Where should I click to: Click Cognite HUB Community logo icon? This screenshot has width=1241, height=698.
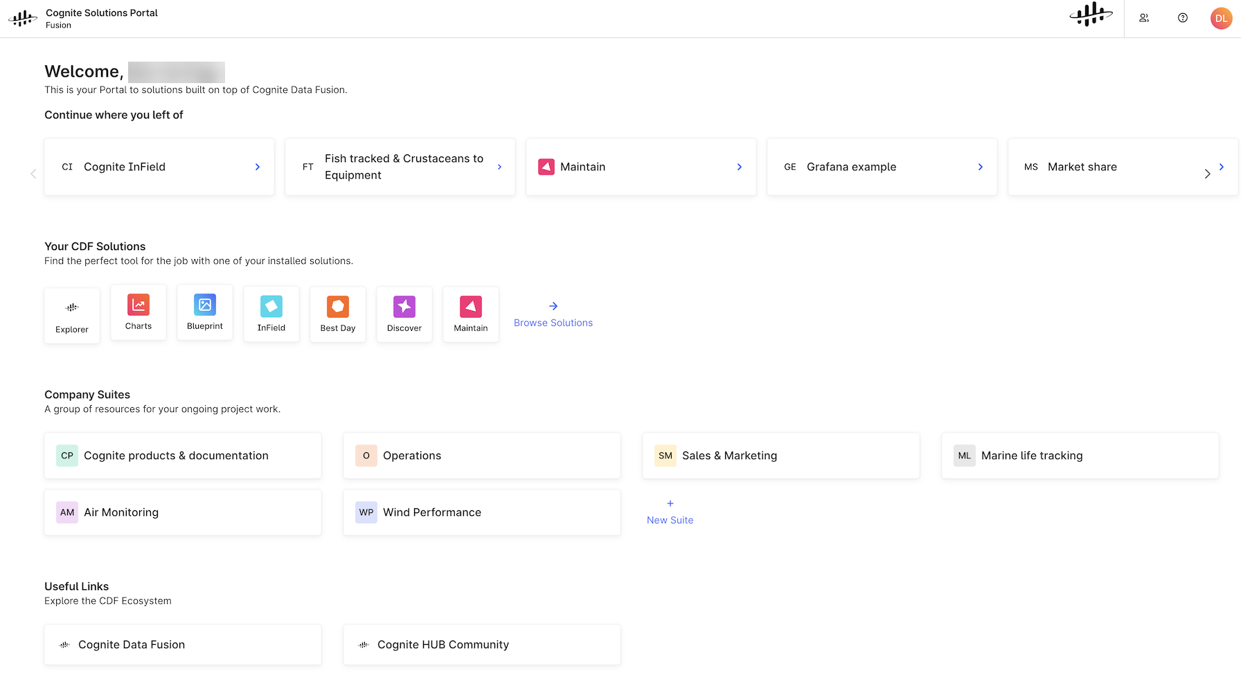[x=364, y=645]
